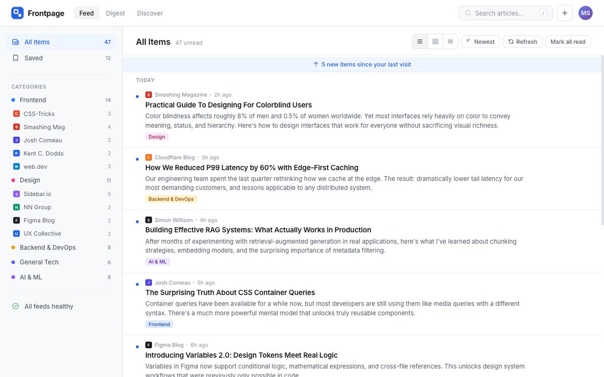Click the Smashing Magazine feed icon
The width and height of the screenshot is (604, 377).
(148, 94)
